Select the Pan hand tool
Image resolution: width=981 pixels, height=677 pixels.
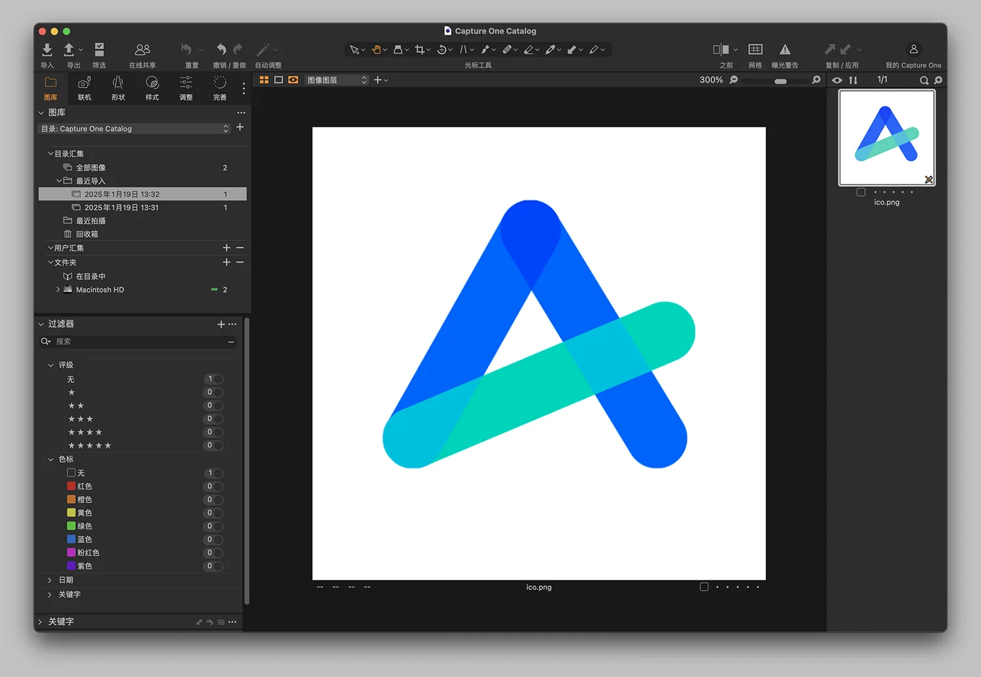(x=377, y=50)
